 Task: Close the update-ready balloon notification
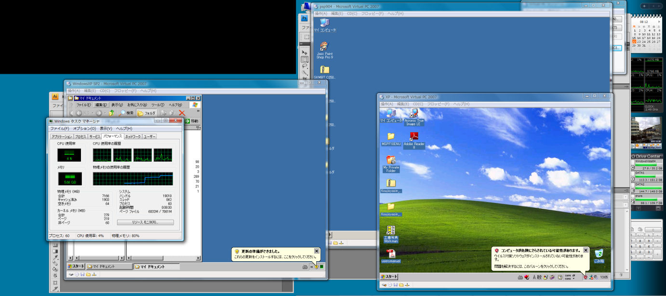tap(317, 251)
